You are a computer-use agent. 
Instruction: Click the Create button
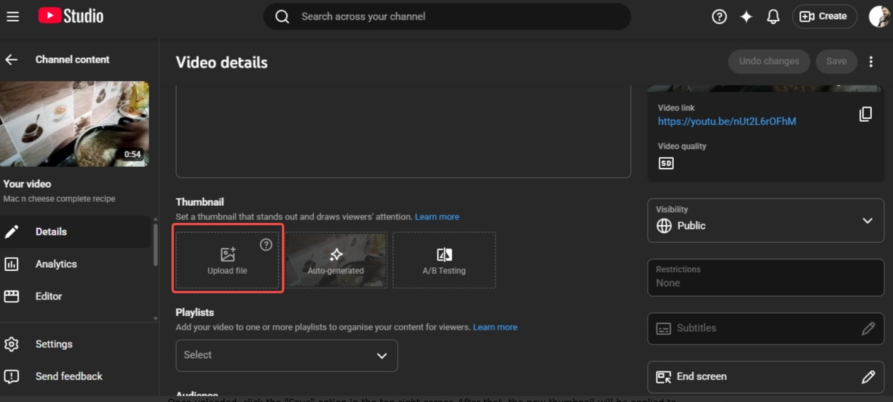(x=824, y=16)
